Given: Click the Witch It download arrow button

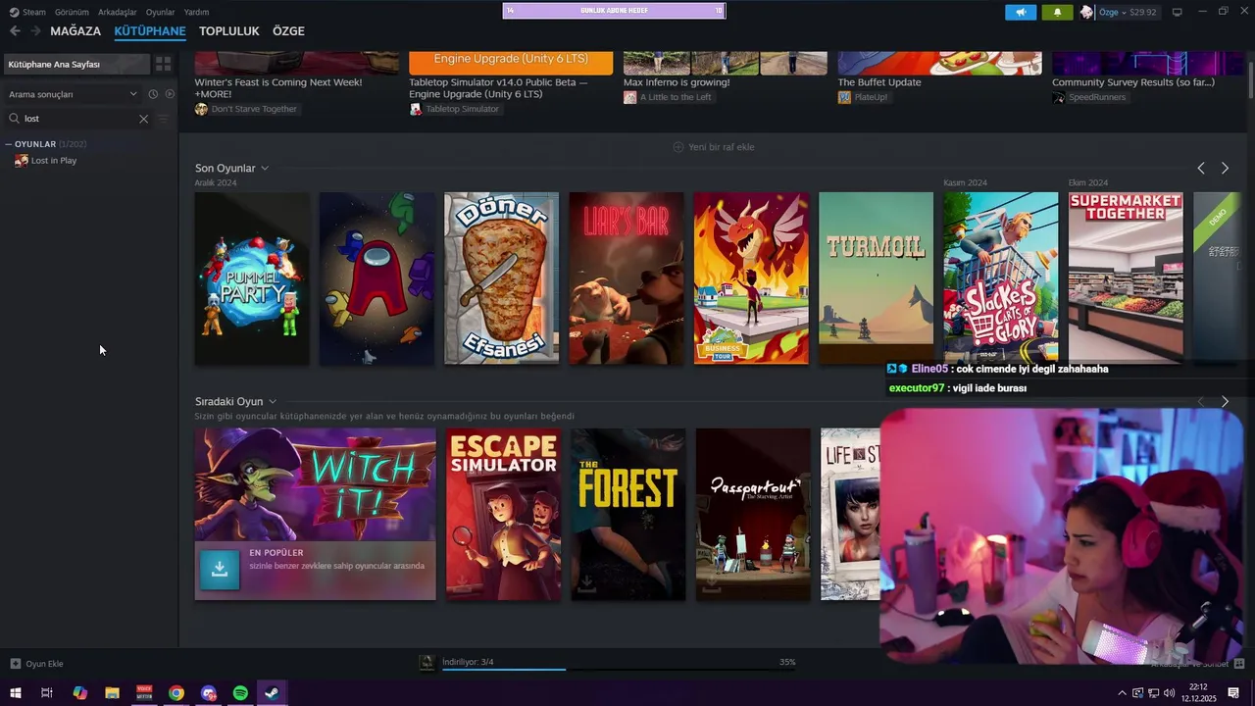Looking at the screenshot, I should click(x=220, y=570).
